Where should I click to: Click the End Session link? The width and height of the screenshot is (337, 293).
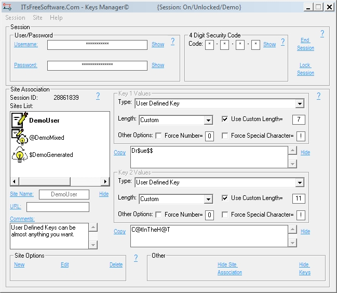point(305,44)
